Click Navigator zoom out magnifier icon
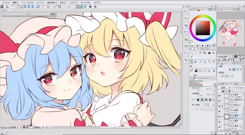 pyautogui.click(x=230, y=56)
